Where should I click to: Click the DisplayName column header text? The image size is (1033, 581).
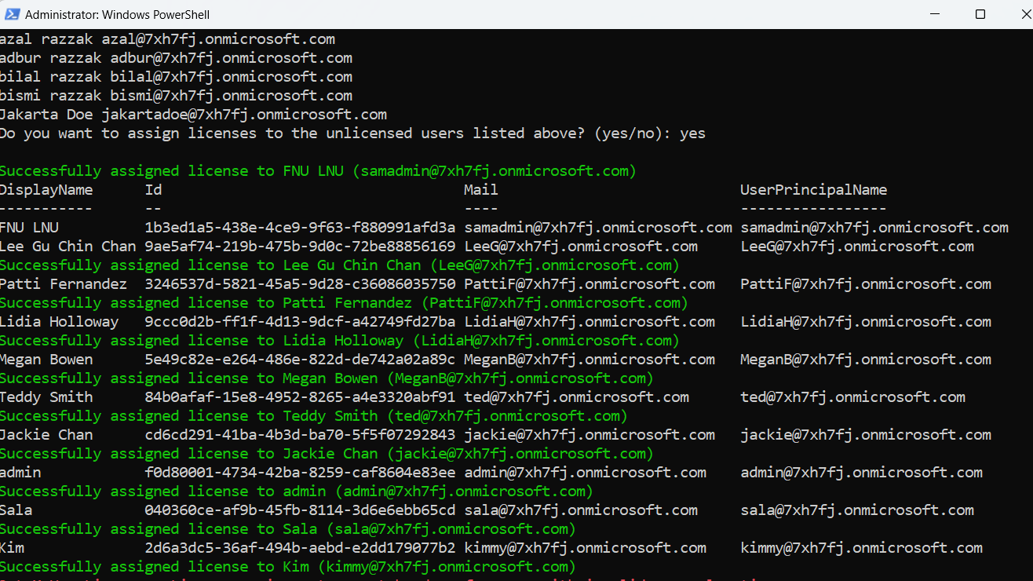(46, 189)
